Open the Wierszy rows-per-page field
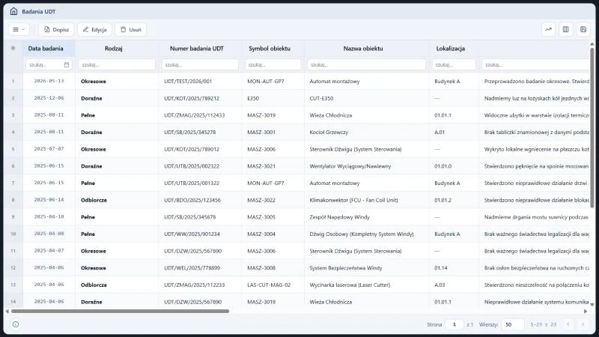The width and height of the screenshot is (599, 337). tap(513, 324)
